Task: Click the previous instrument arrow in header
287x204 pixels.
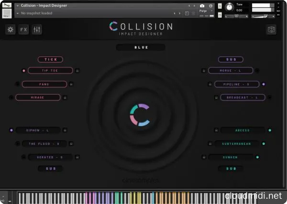Action: (189, 6)
